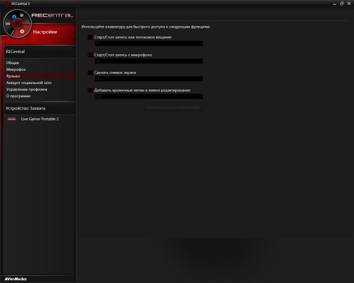354x283 pixels.
Task: Enable the start/stop recording or streaming hotkey
Action: (x=90, y=37)
